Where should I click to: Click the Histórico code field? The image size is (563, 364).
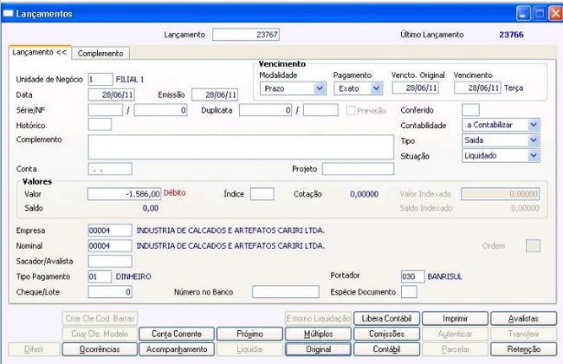point(100,125)
